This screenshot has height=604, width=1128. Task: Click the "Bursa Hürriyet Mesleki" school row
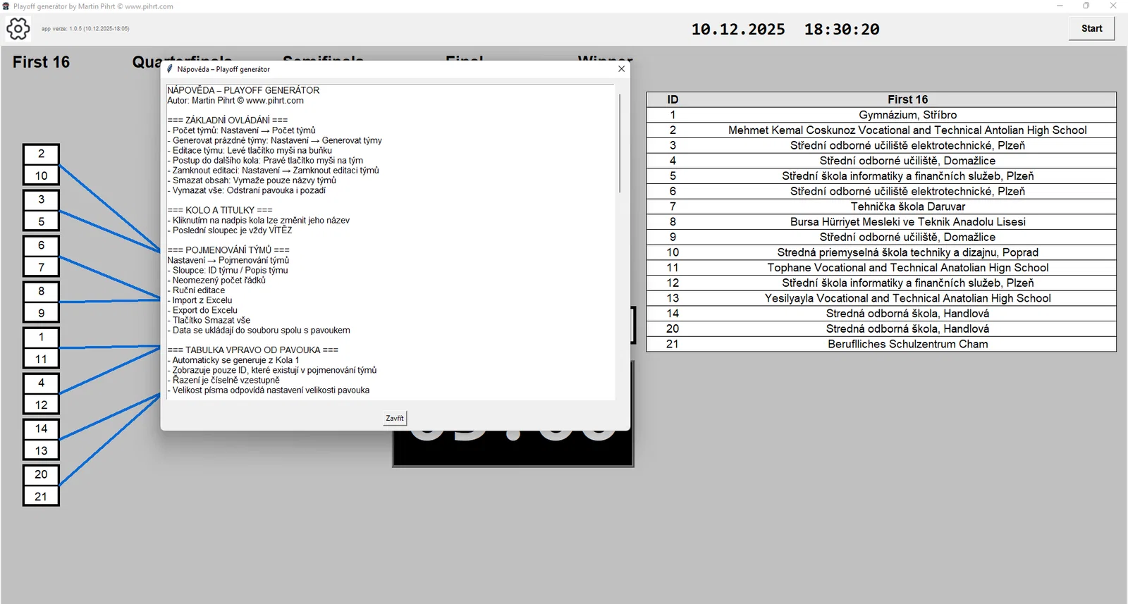[907, 222]
